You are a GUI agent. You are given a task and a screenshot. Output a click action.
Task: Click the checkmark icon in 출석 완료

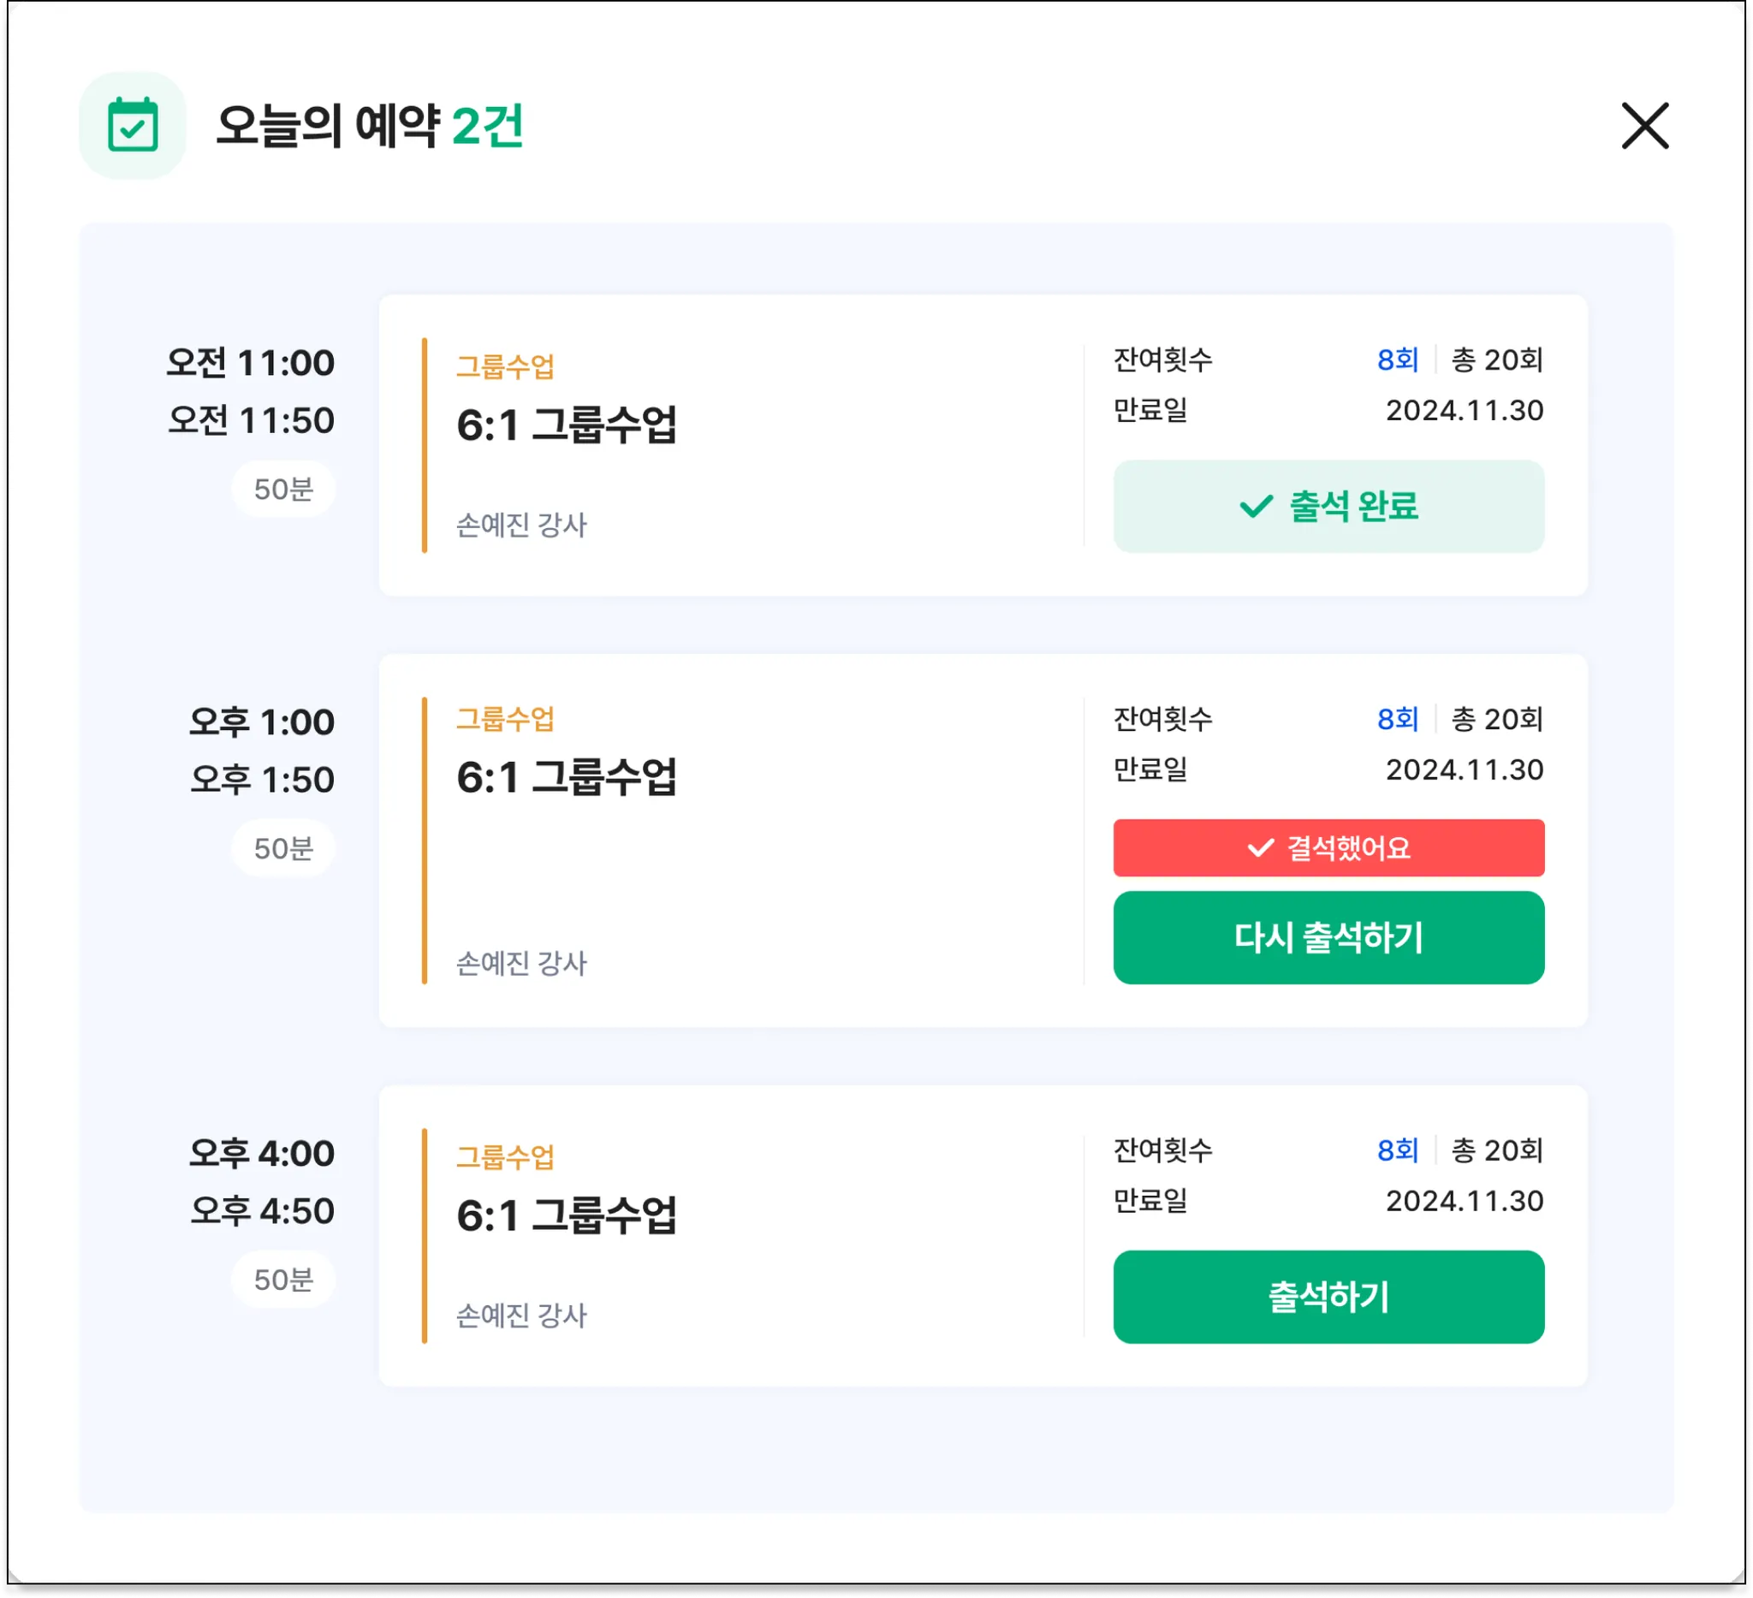1256,506
